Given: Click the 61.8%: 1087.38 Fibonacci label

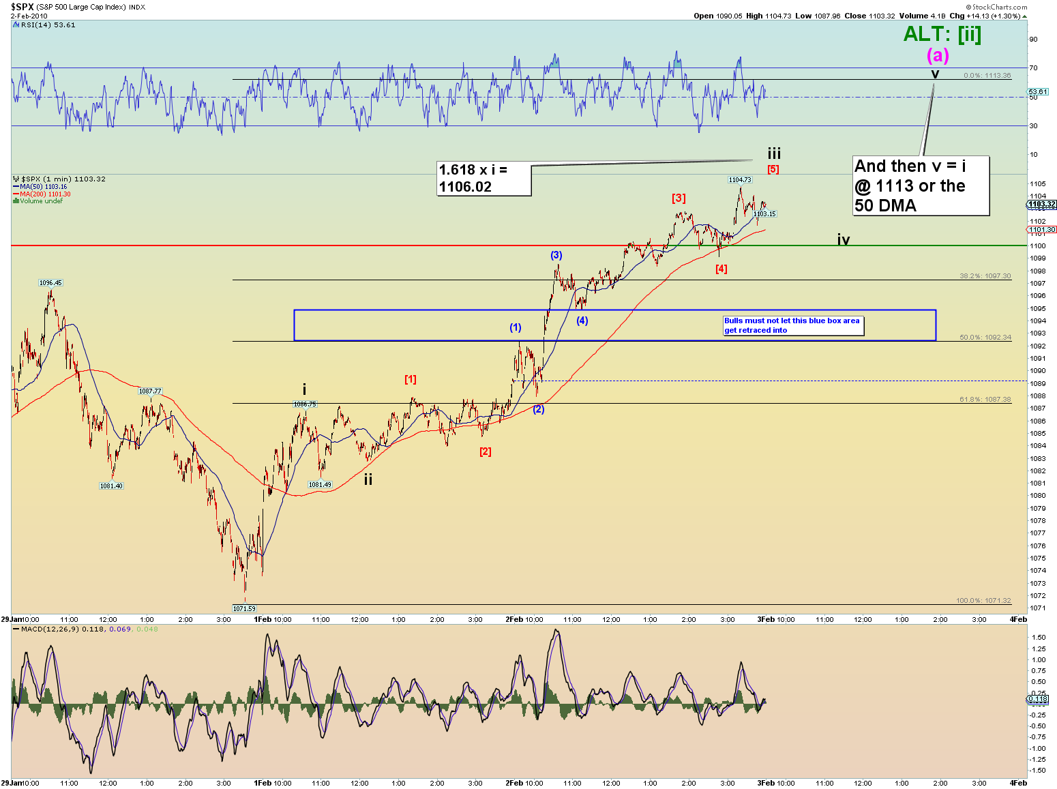Looking at the screenshot, I should (985, 400).
